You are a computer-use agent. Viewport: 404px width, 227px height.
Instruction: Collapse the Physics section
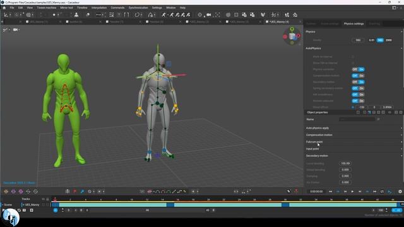(x=401, y=32)
